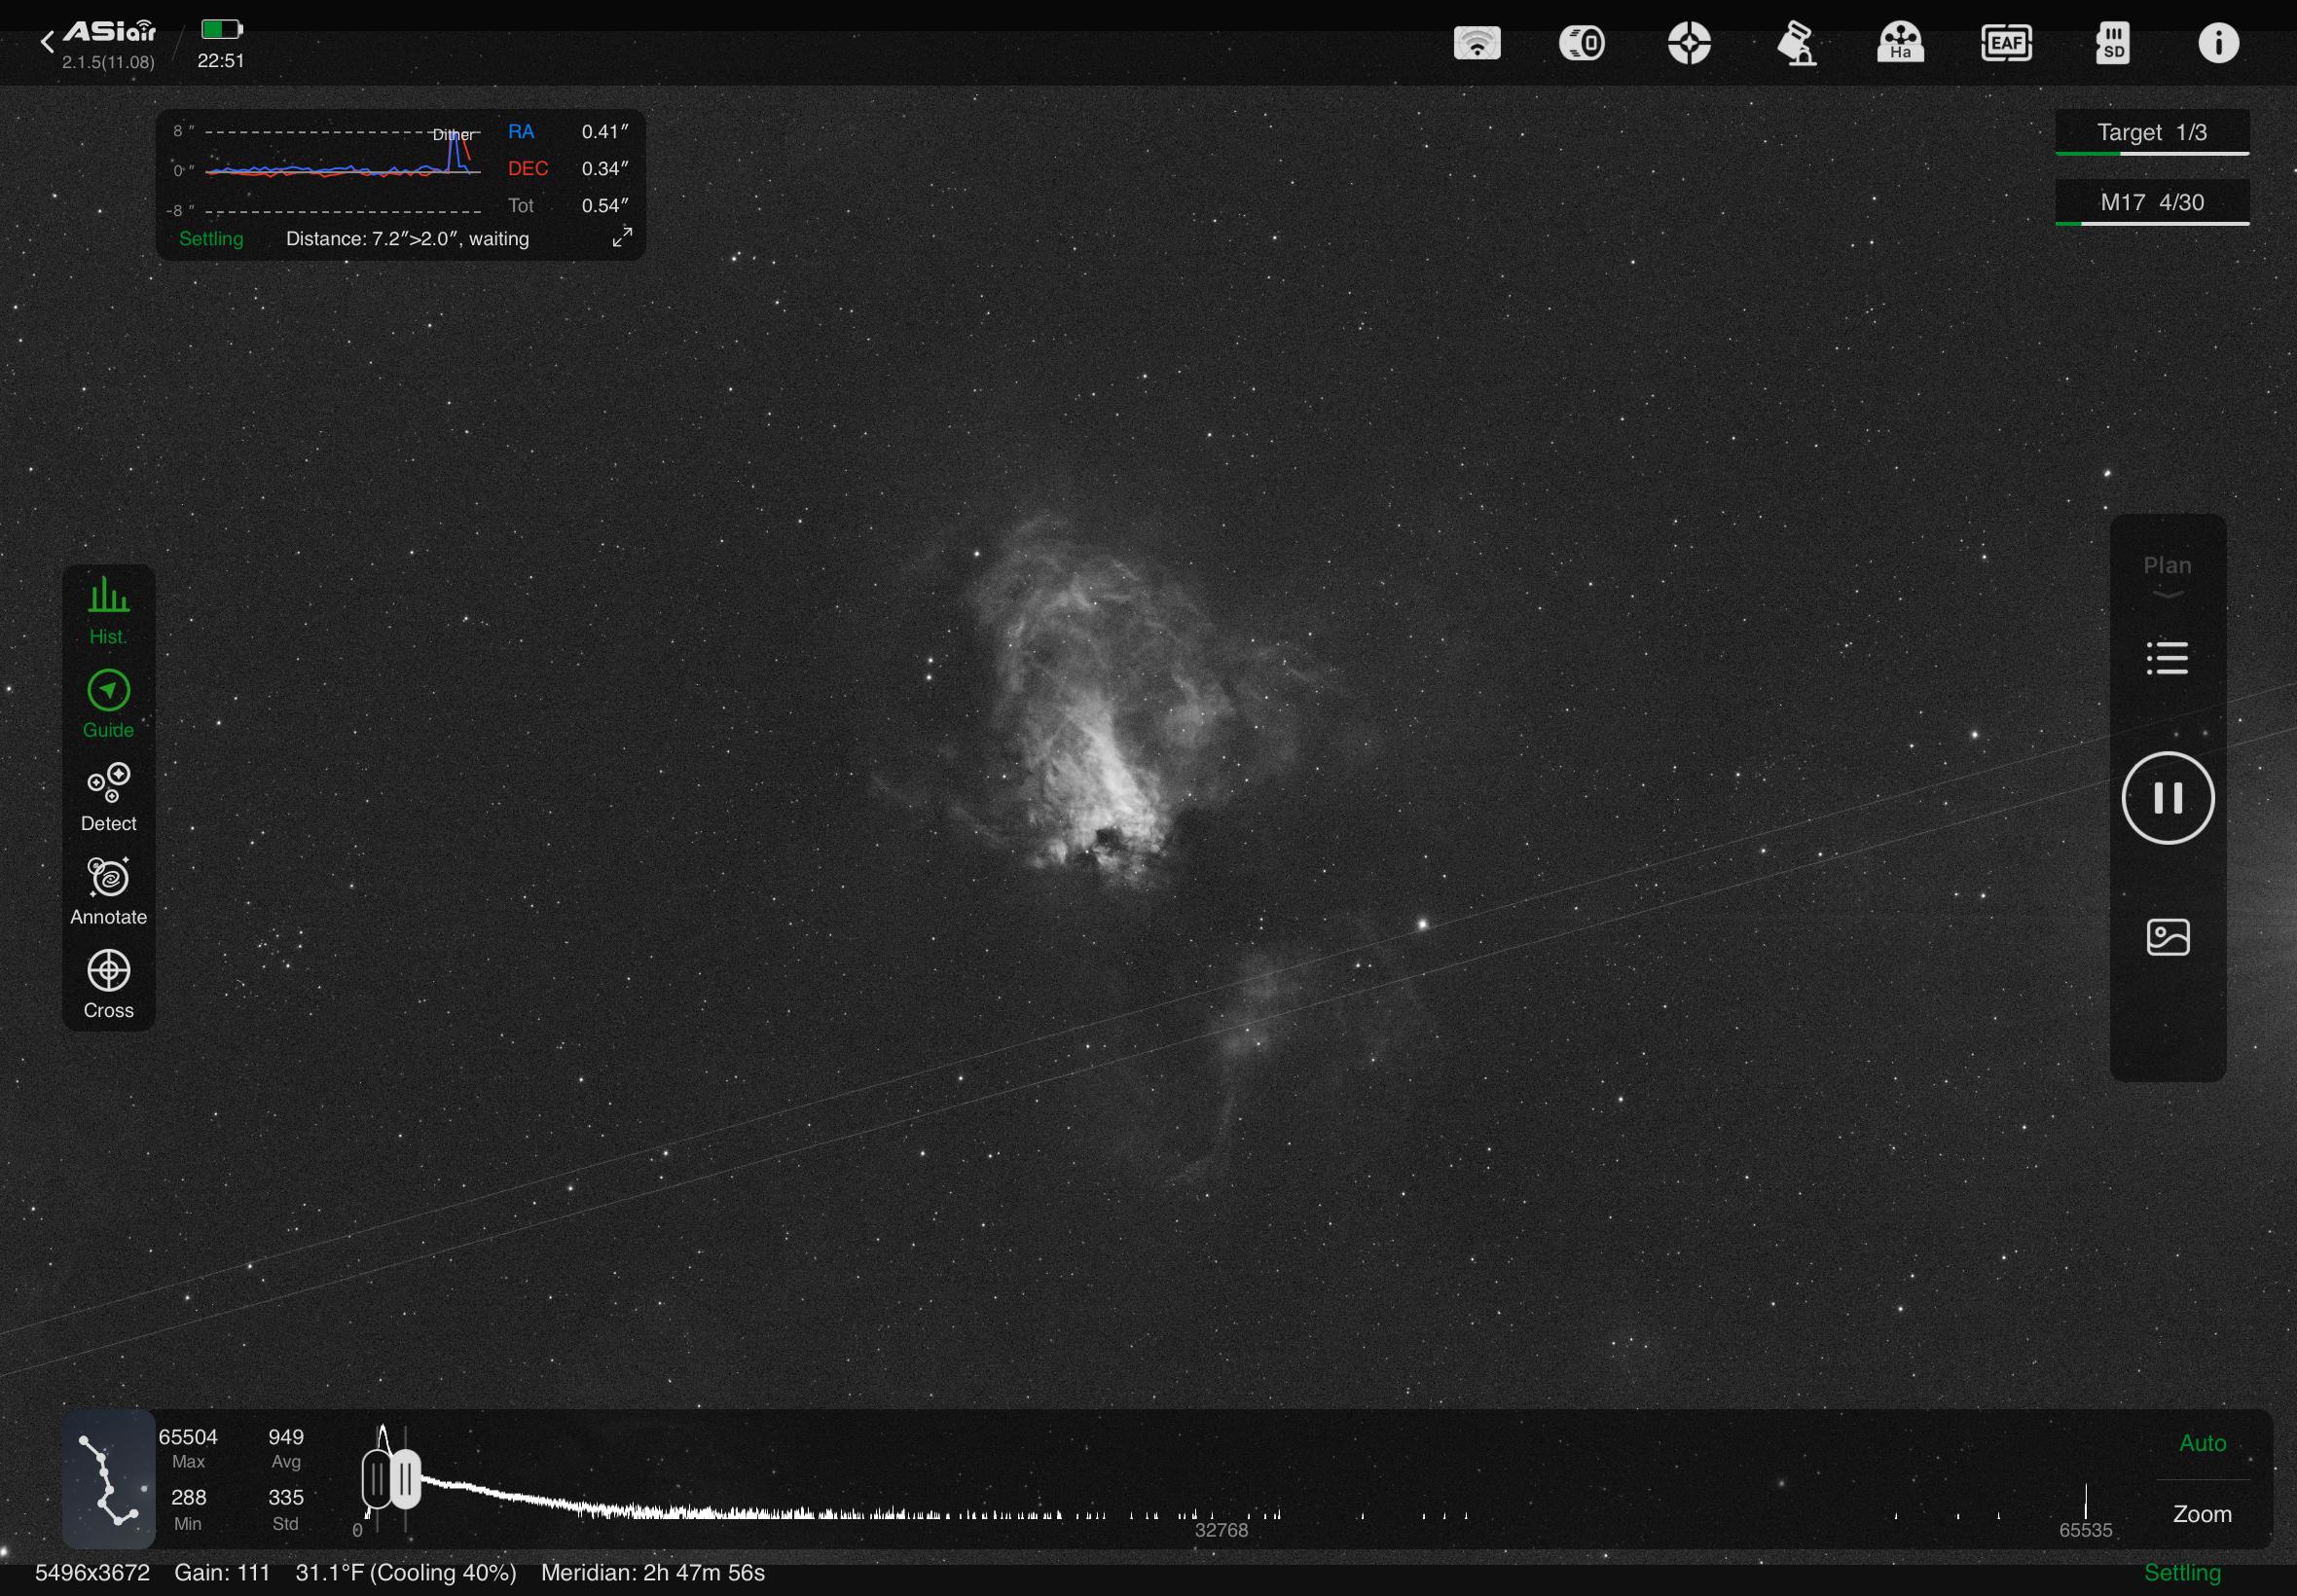Screen dimensions: 2297x1596
Task: Expand the guiding graph panel
Action: 622,237
